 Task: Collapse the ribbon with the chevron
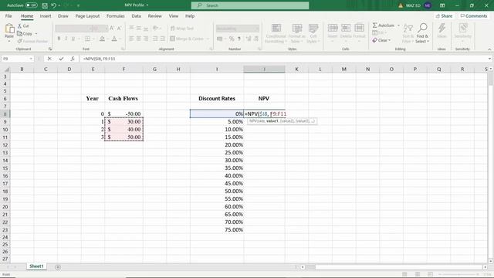489,49
